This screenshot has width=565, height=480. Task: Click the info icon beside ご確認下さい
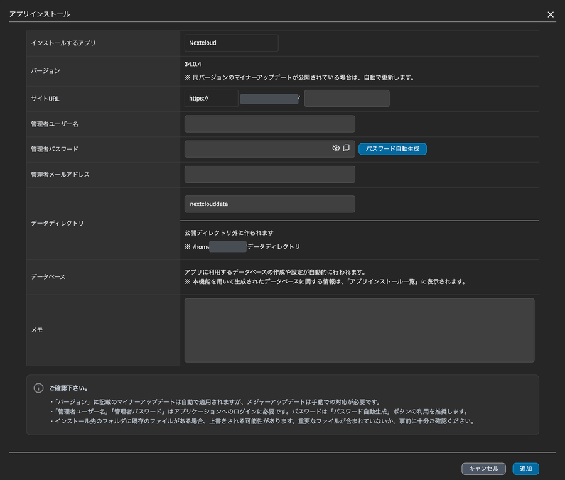pos(38,388)
